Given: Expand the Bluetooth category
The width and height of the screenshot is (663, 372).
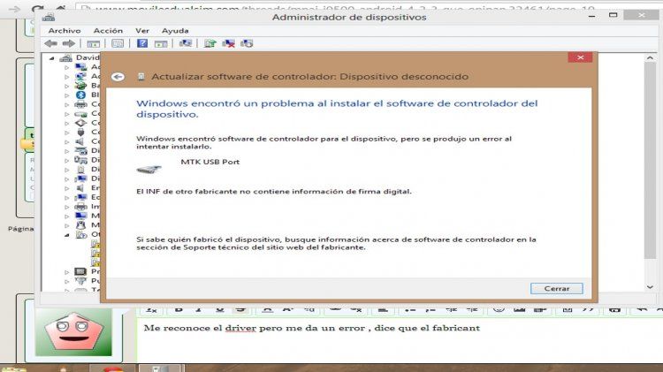Looking at the screenshot, I should (67, 95).
